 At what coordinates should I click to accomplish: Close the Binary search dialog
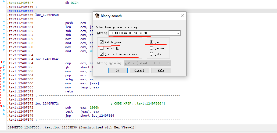[x=182, y=16]
